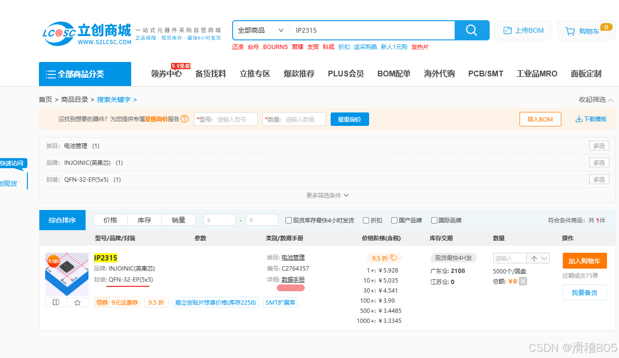619x358 pixels.
Task: Collapse filters with 收起筛选
Action: click(596, 99)
